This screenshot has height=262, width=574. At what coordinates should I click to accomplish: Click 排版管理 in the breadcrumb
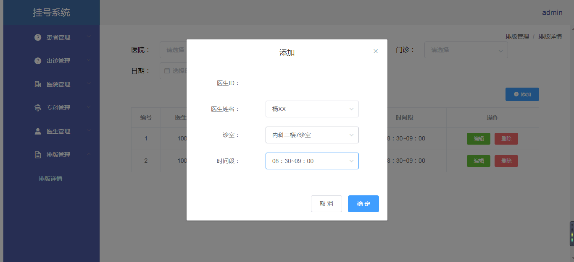pyautogui.click(x=517, y=36)
